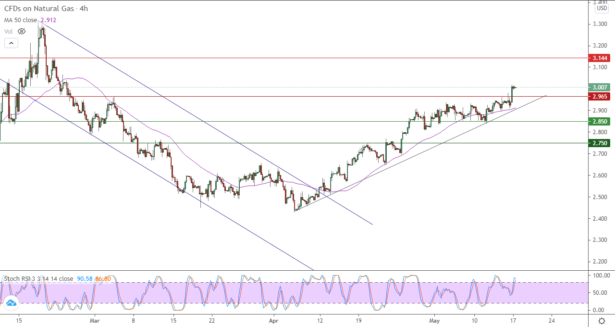
Task: Click the TradingView cloud logo
Action: pos(11,302)
